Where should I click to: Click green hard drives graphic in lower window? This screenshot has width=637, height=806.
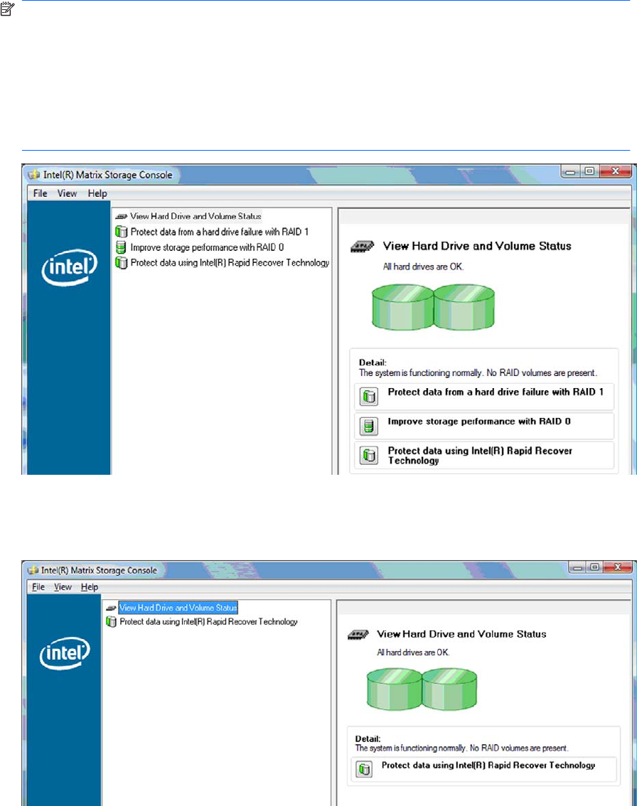(x=422, y=689)
